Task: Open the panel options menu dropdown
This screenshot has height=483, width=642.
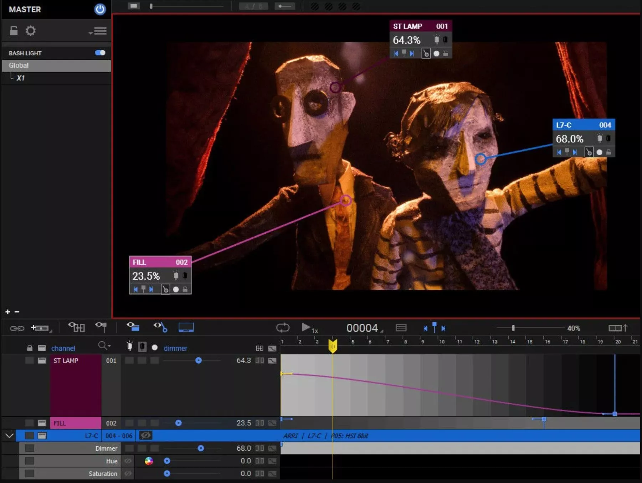Action: pyautogui.click(x=98, y=31)
